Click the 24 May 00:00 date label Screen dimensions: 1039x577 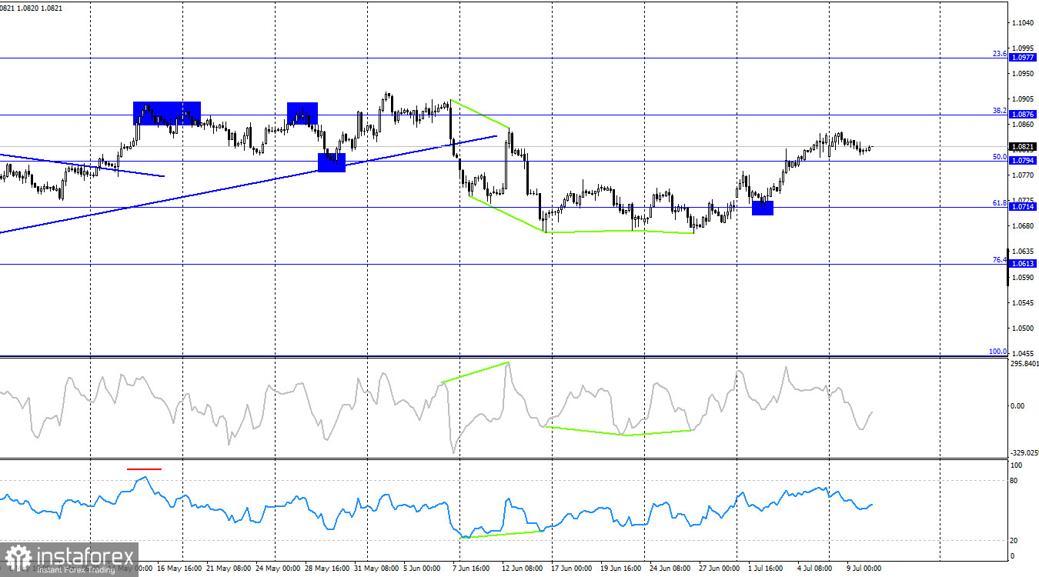point(278,569)
